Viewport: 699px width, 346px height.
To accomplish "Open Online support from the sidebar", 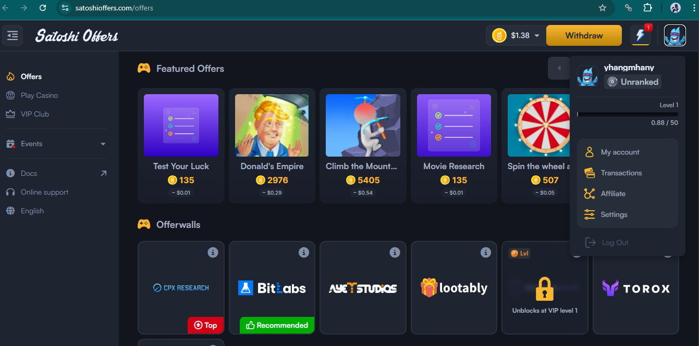I will pos(44,192).
